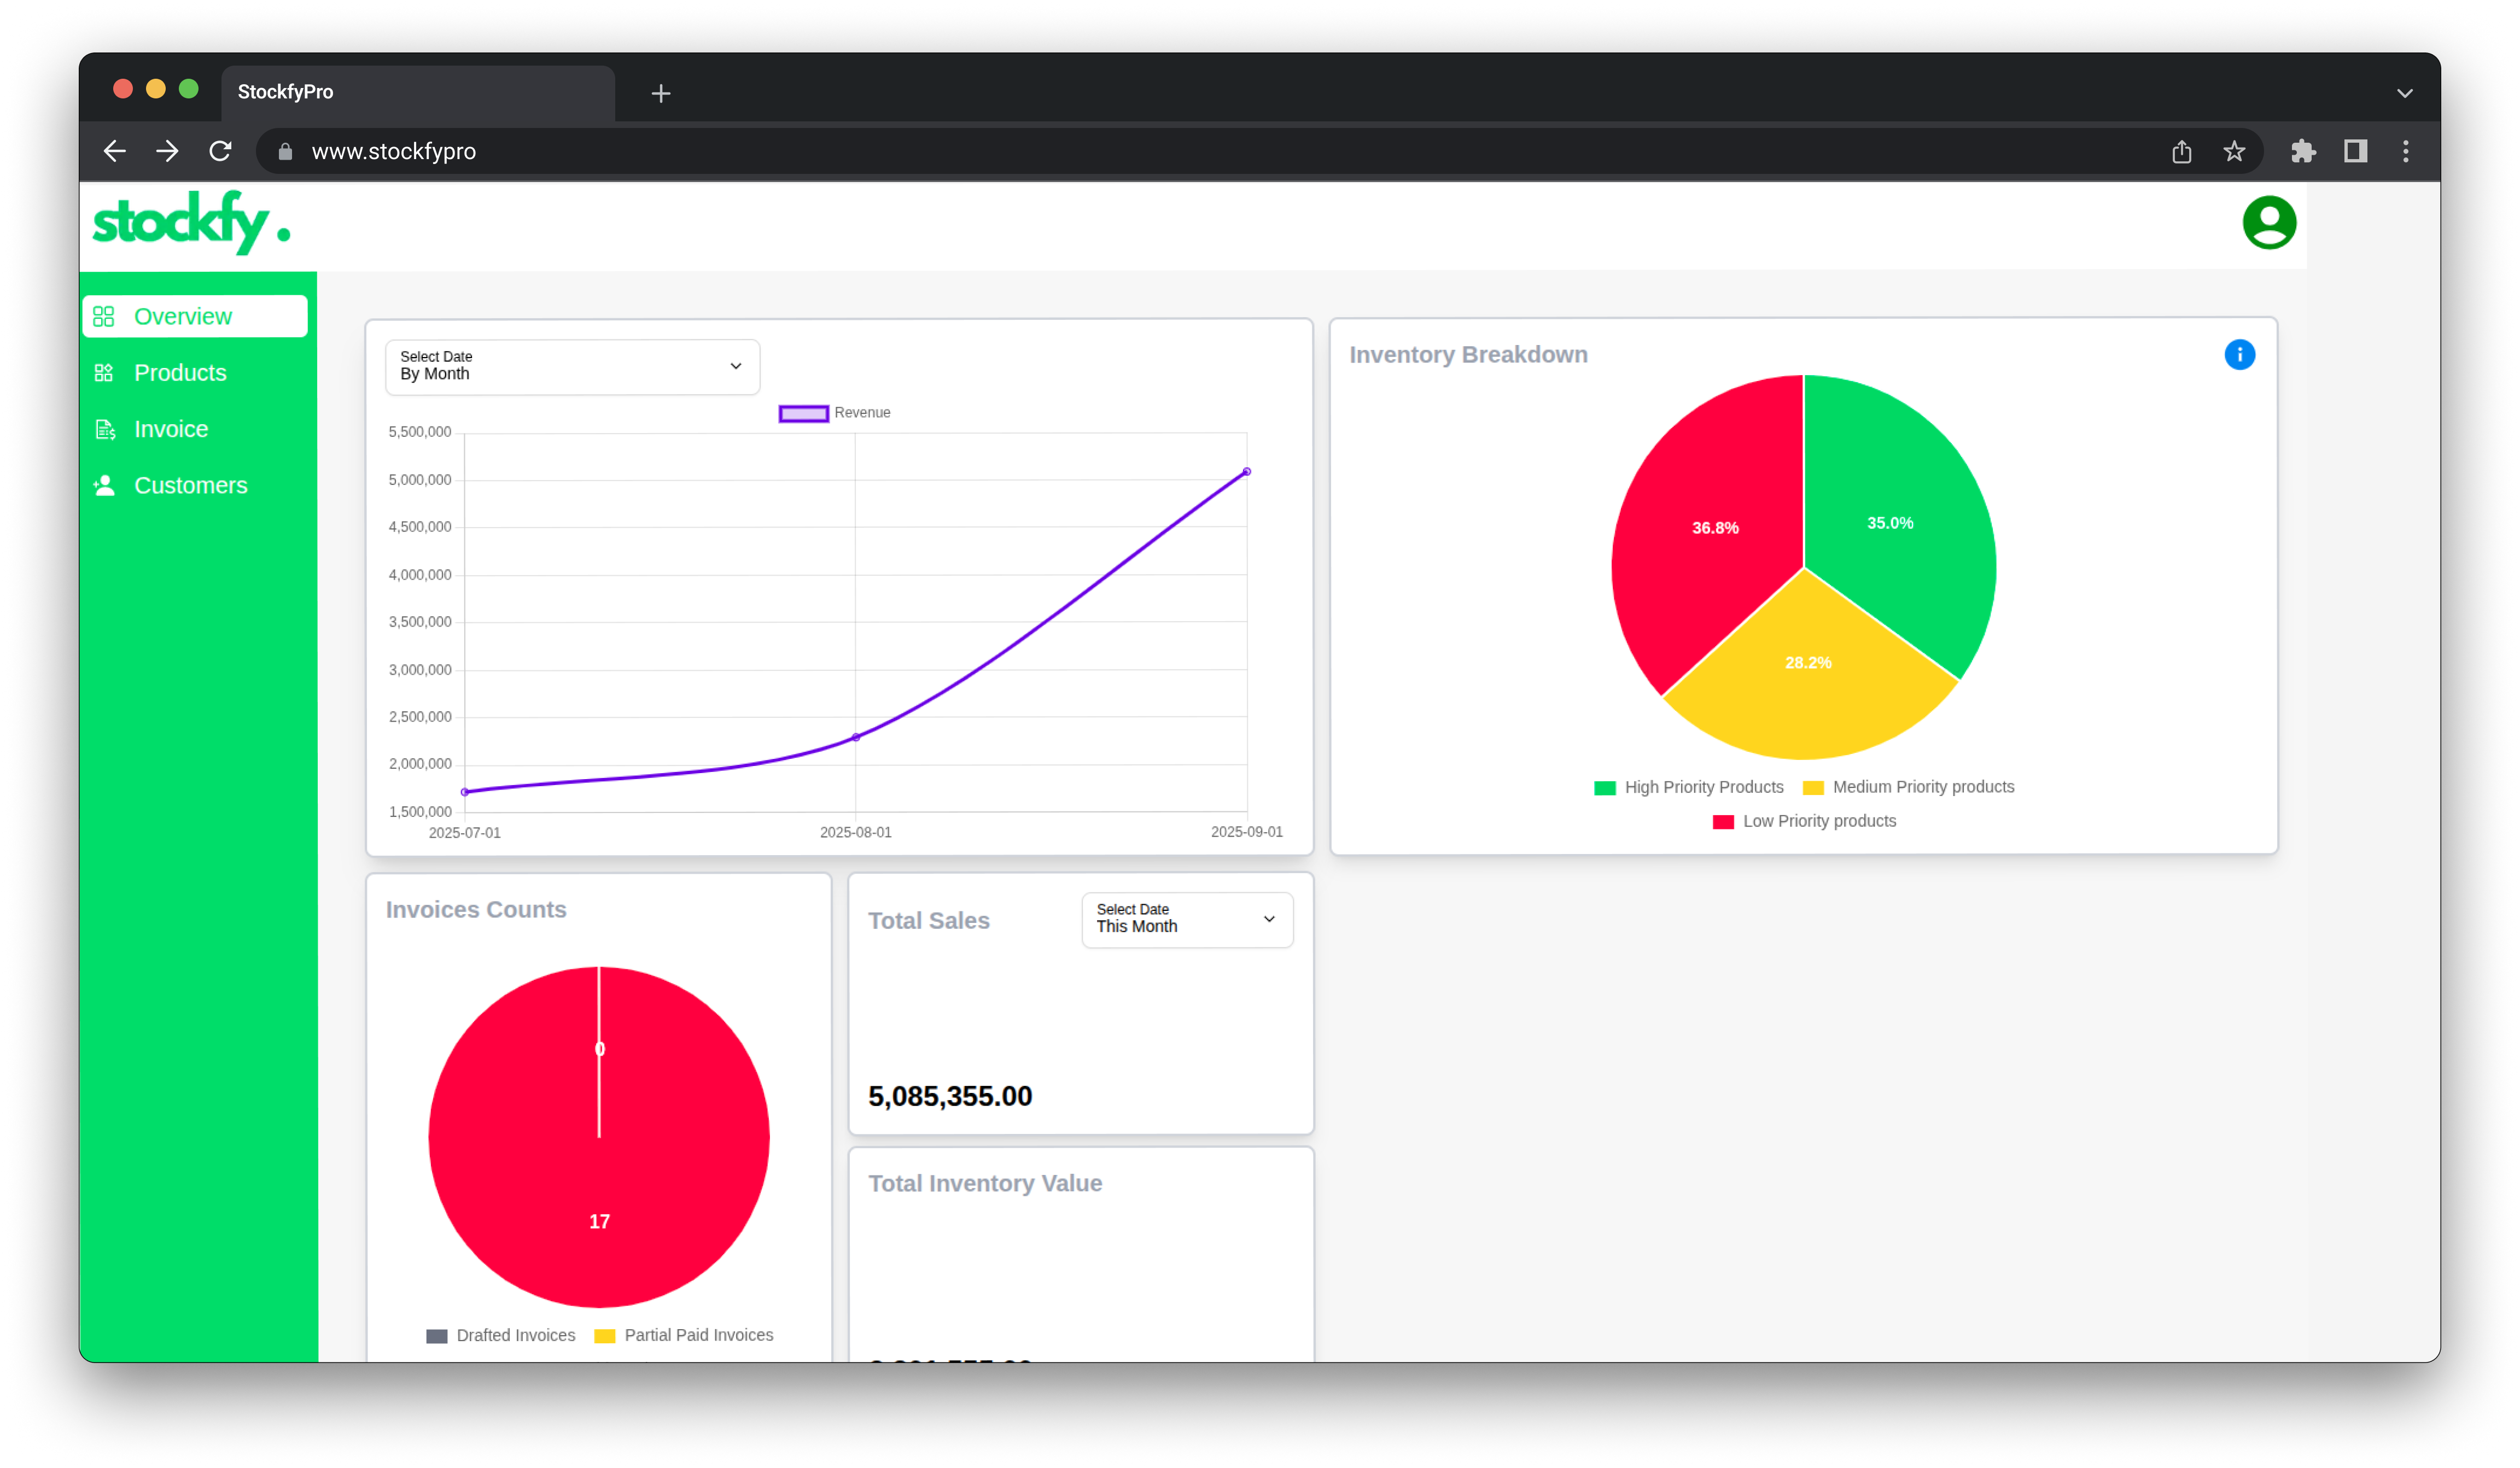Screen dimensions: 2520x1468
Task: Go to Customers via the sidebar icon
Action: point(104,485)
